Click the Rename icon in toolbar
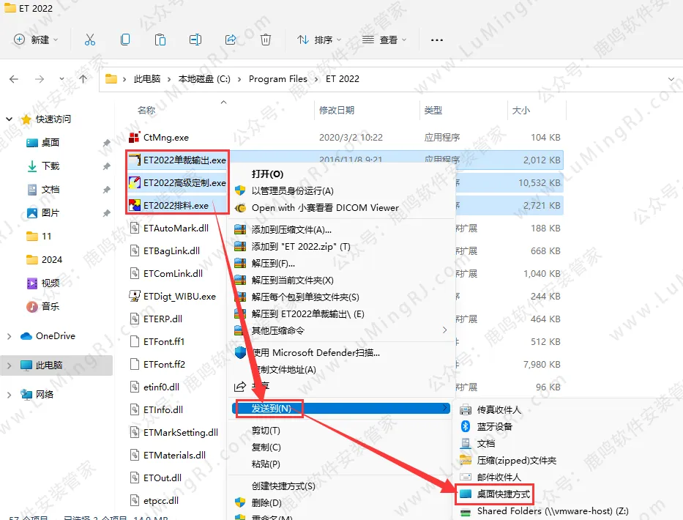Viewport: 683px width, 520px height. click(195, 40)
